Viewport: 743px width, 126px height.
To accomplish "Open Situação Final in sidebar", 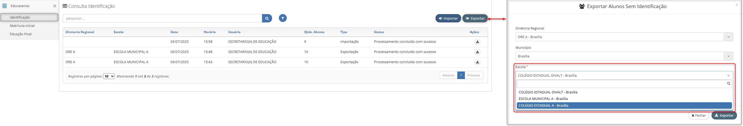I will pos(21,34).
